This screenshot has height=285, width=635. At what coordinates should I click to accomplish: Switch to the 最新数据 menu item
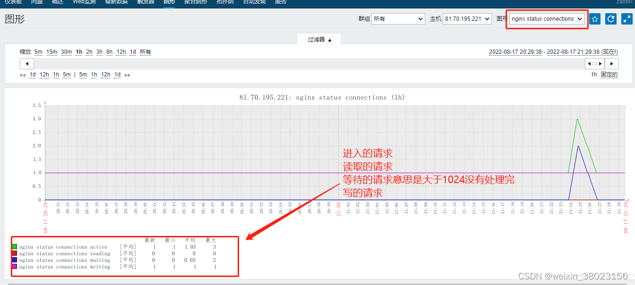click(x=116, y=3)
